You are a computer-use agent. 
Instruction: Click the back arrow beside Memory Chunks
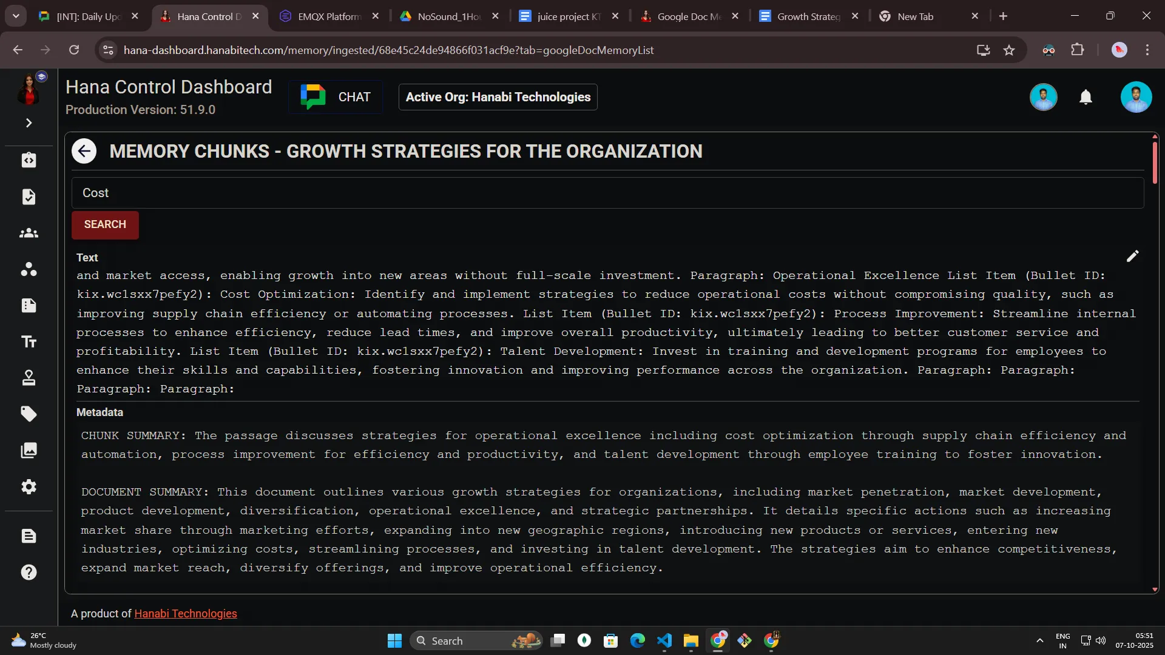[84, 151]
